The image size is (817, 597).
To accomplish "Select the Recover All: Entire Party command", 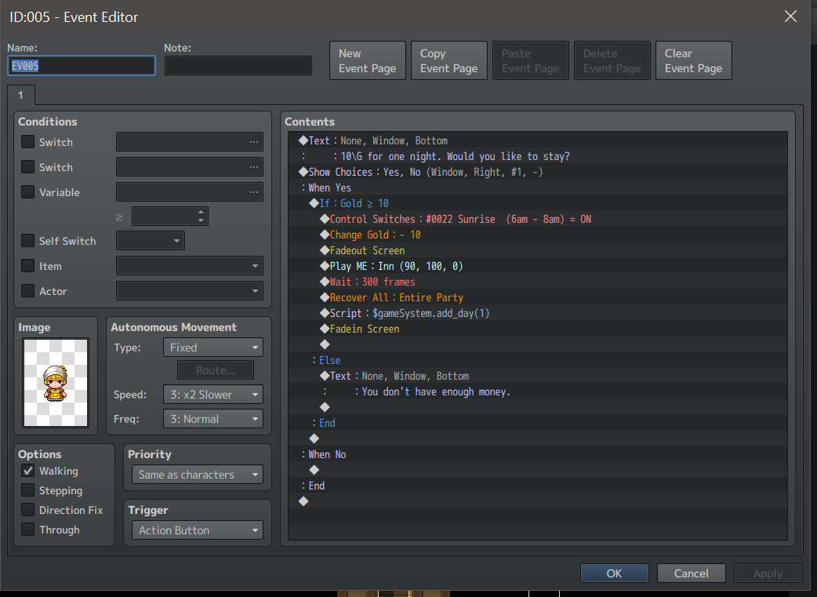I will pyautogui.click(x=538, y=297).
